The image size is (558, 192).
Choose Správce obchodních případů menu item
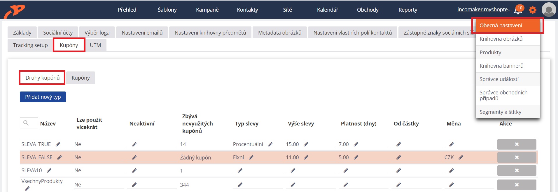508,95
